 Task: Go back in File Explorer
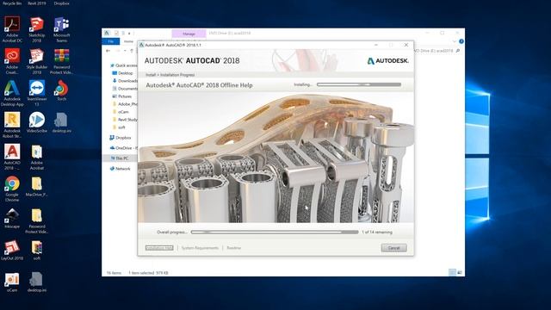108,51
